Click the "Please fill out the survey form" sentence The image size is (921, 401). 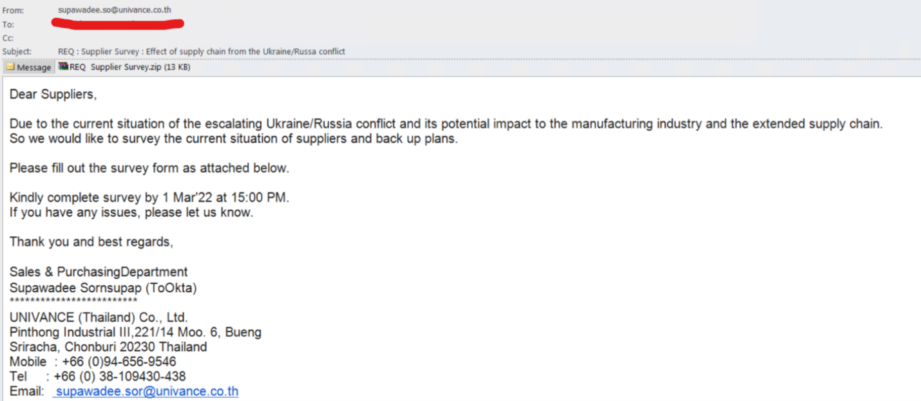point(149,168)
